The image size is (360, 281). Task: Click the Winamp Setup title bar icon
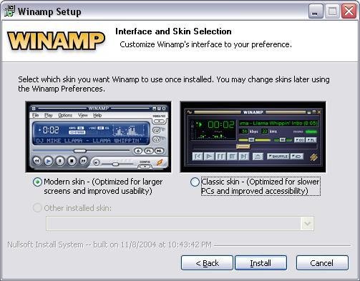click(9, 11)
